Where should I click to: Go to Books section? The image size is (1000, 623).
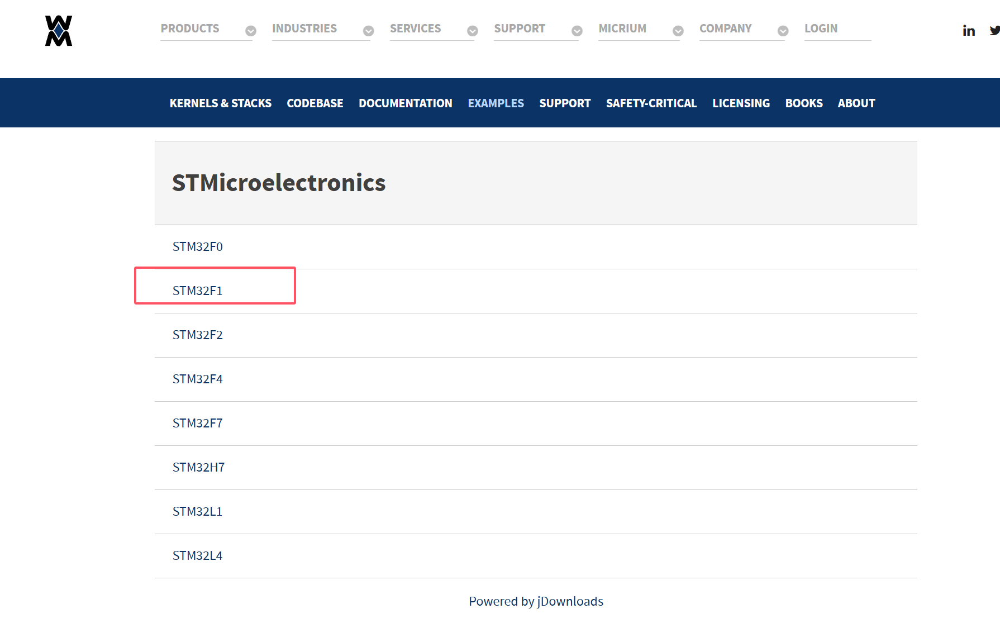point(804,103)
